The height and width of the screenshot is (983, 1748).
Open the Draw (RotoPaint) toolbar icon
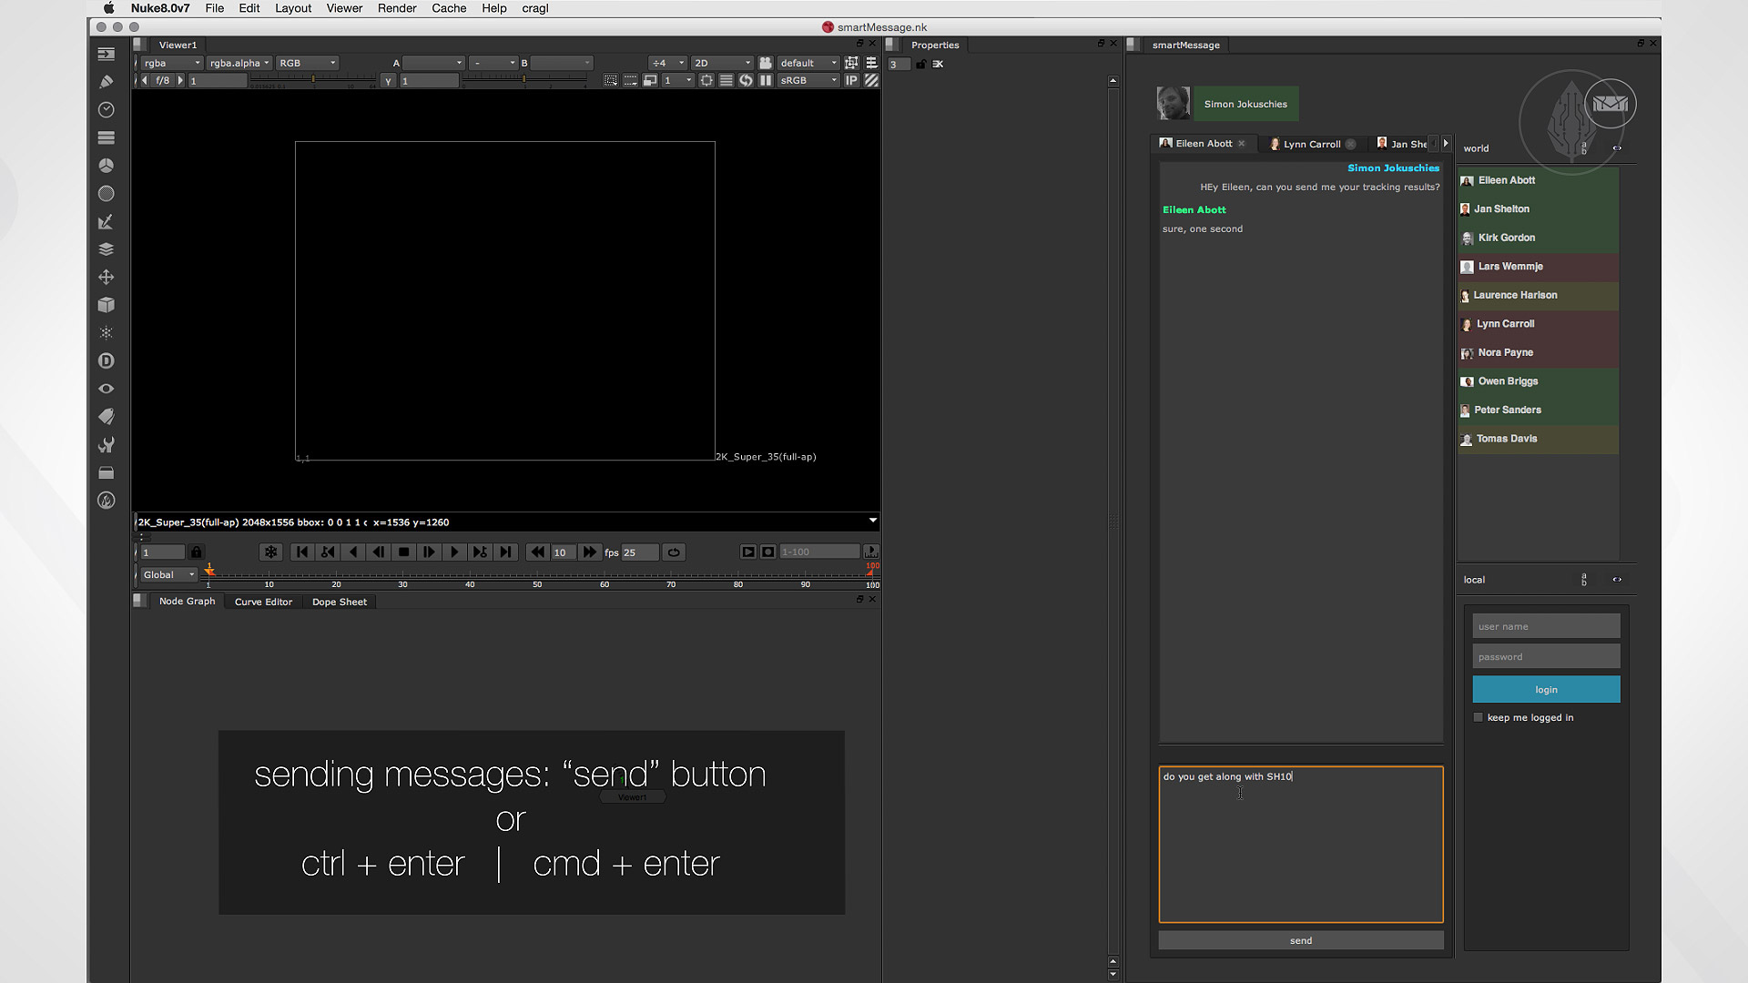pos(106,82)
